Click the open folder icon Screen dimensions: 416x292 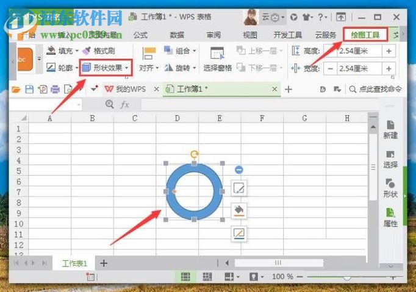click(16, 90)
